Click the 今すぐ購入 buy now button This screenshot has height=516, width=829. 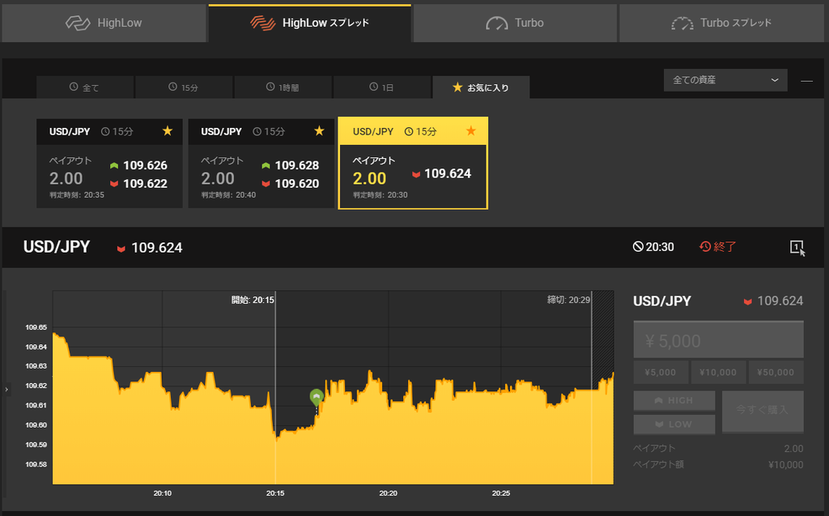(x=763, y=412)
